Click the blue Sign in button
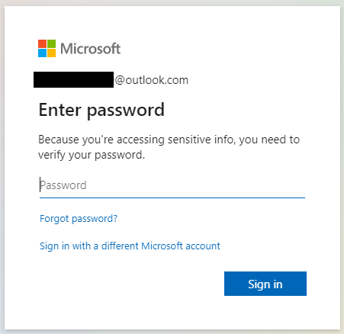This screenshot has height=334, width=344. (265, 284)
